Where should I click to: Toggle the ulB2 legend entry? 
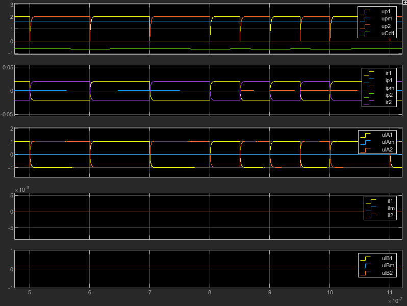tap(377, 273)
